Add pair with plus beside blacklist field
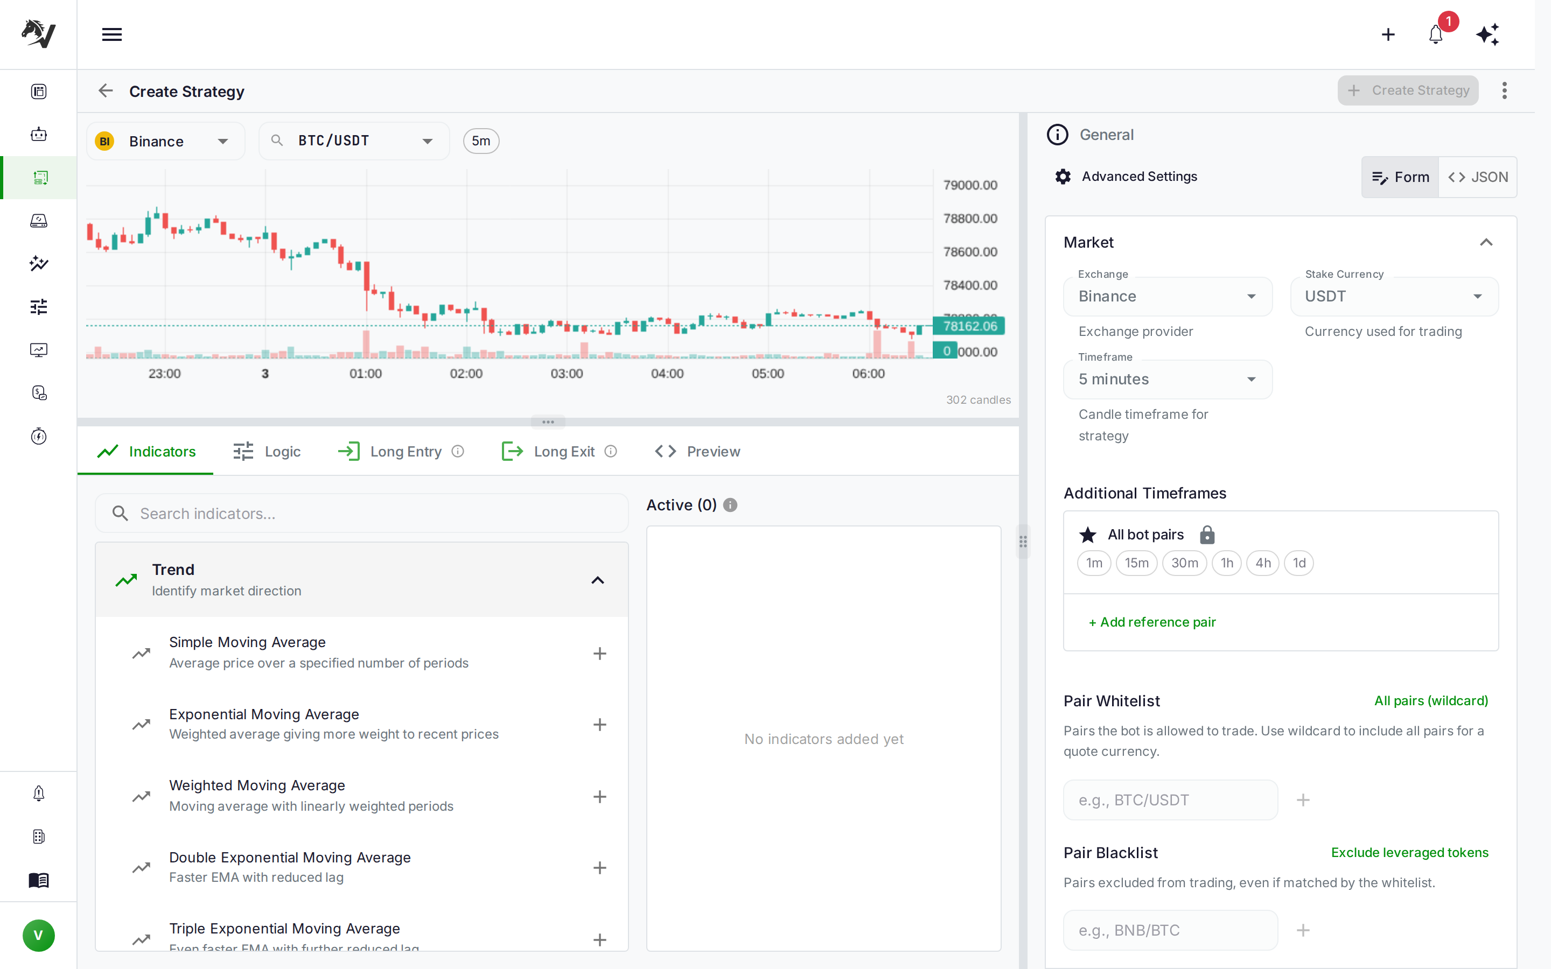This screenshot has height=969, width=1551. 1303,930
